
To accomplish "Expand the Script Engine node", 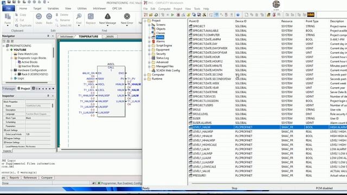I will pyautogui.click(x=149, y=45).
